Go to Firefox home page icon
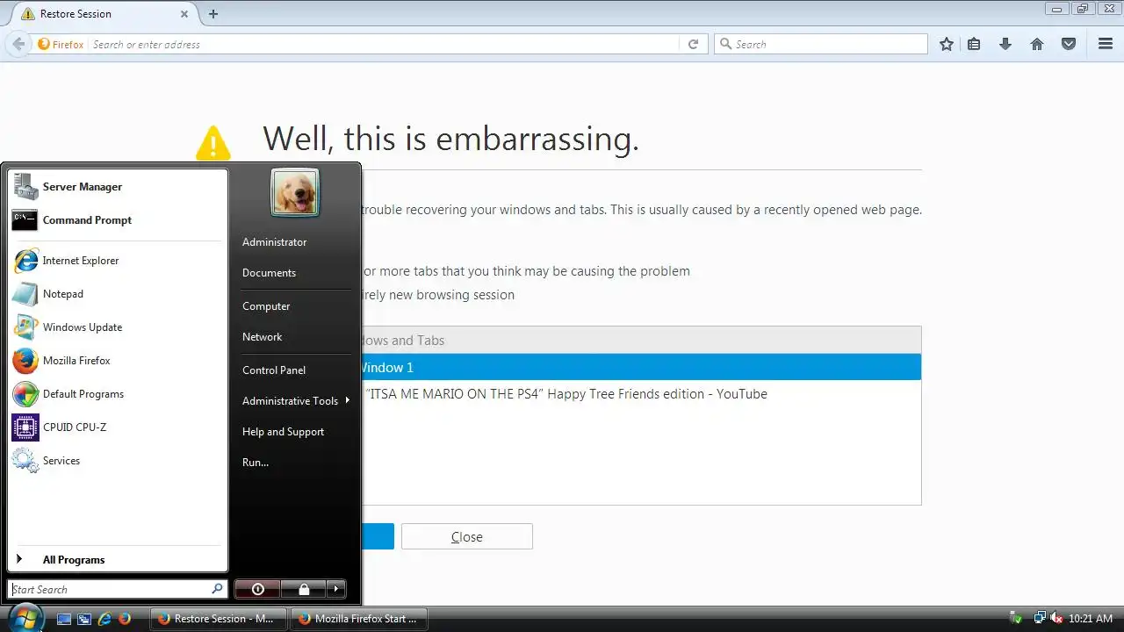Image resolution: width=1124 pixels, height=632 pixels. pyautogui.click(x=1037, y=44)
